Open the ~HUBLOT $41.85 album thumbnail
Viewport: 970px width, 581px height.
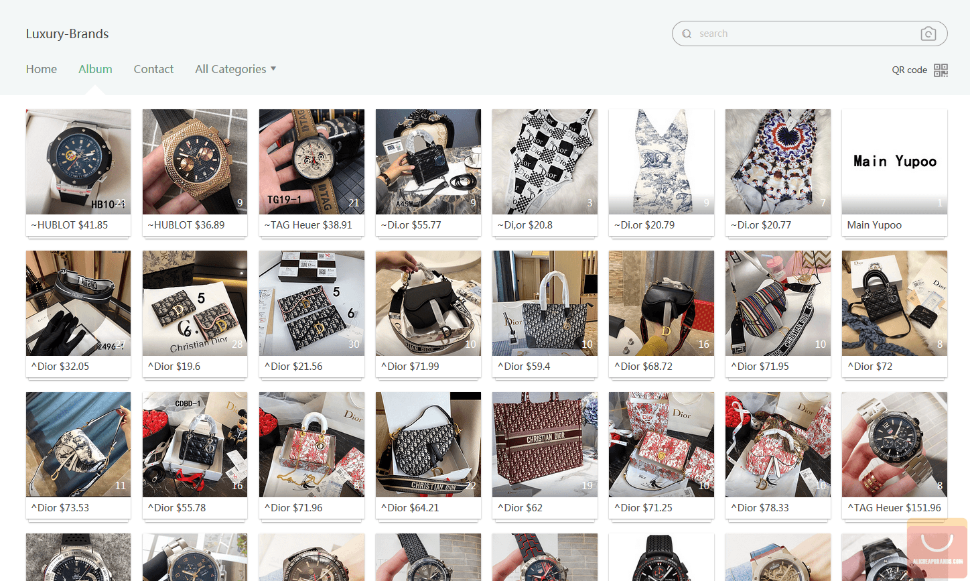(x=78, y=162)
